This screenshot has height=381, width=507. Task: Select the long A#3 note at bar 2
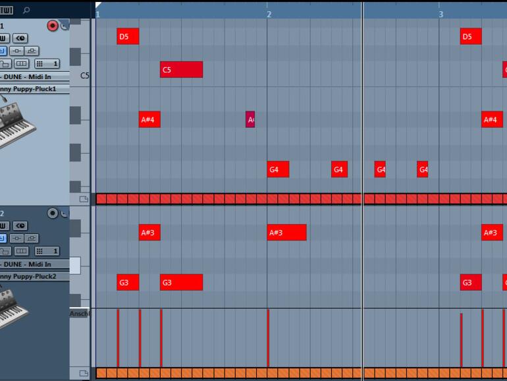point(287,233)
